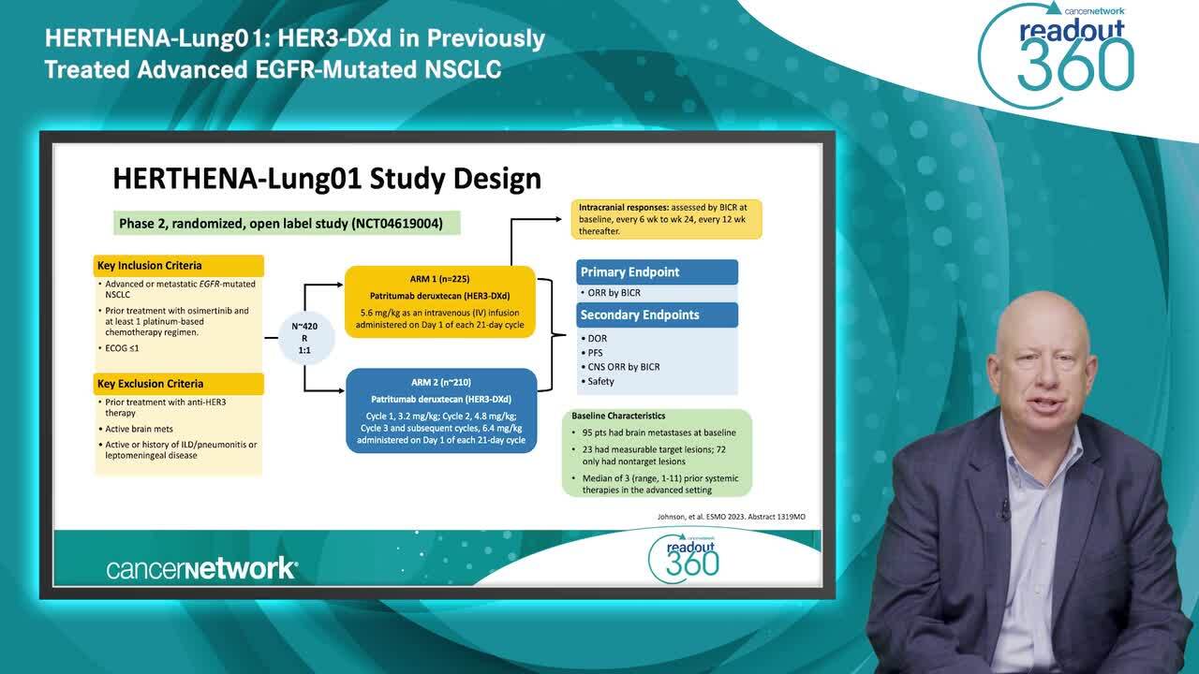The image size is (1199, 674).
Task: Click the ORR by BICR bullet
Action: pyautogui.click(x=611, y=293)
